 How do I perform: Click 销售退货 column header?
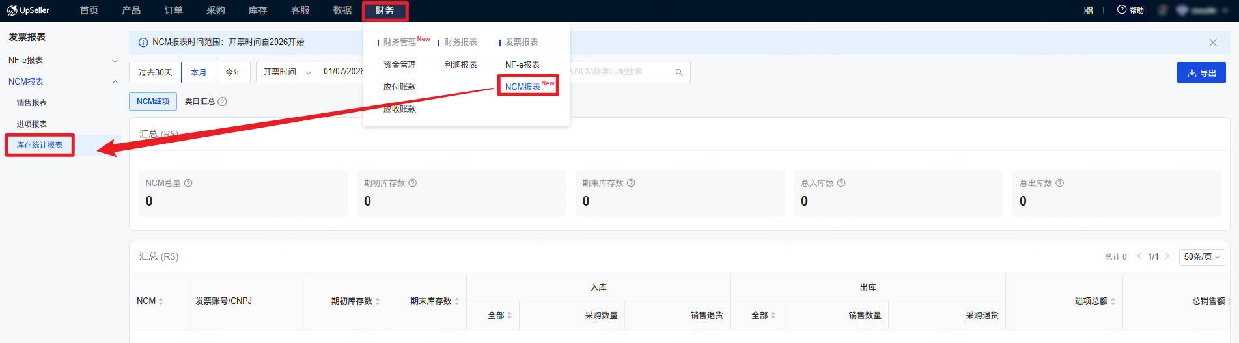(706, 316)
